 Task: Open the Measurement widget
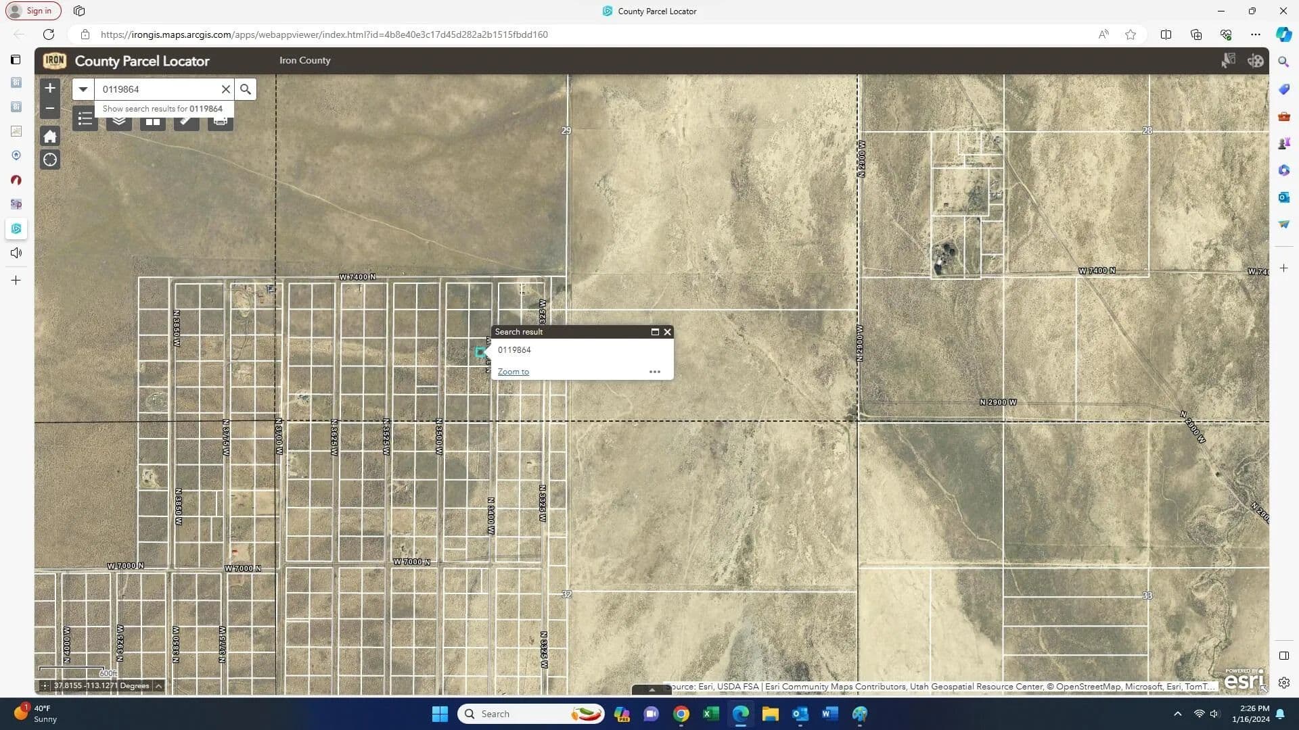click(187, 122)
